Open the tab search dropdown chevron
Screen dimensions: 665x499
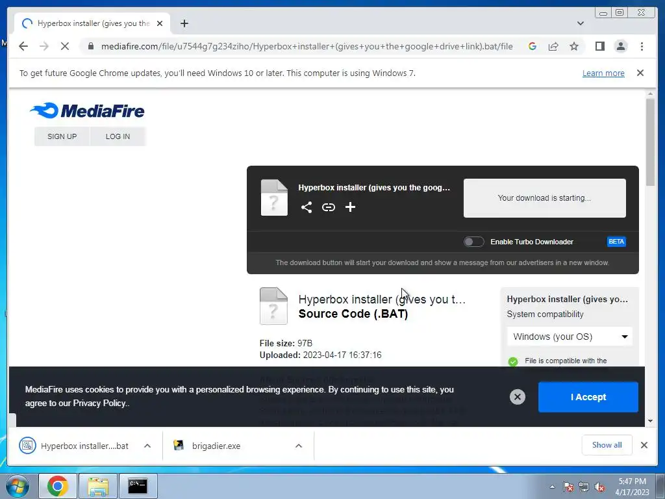click(581, 23)
